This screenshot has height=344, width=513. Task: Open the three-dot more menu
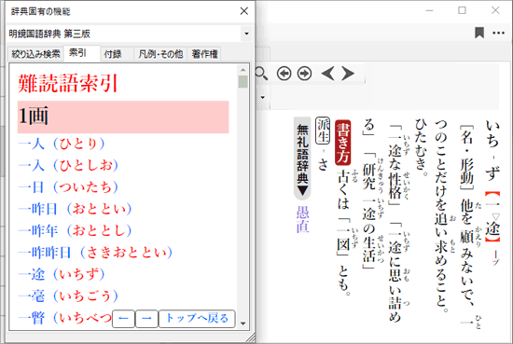pos(498,33)
